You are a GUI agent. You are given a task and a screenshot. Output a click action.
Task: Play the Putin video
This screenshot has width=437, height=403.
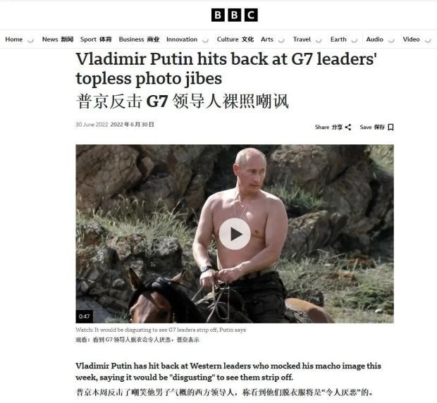click(x=235, y=234)
